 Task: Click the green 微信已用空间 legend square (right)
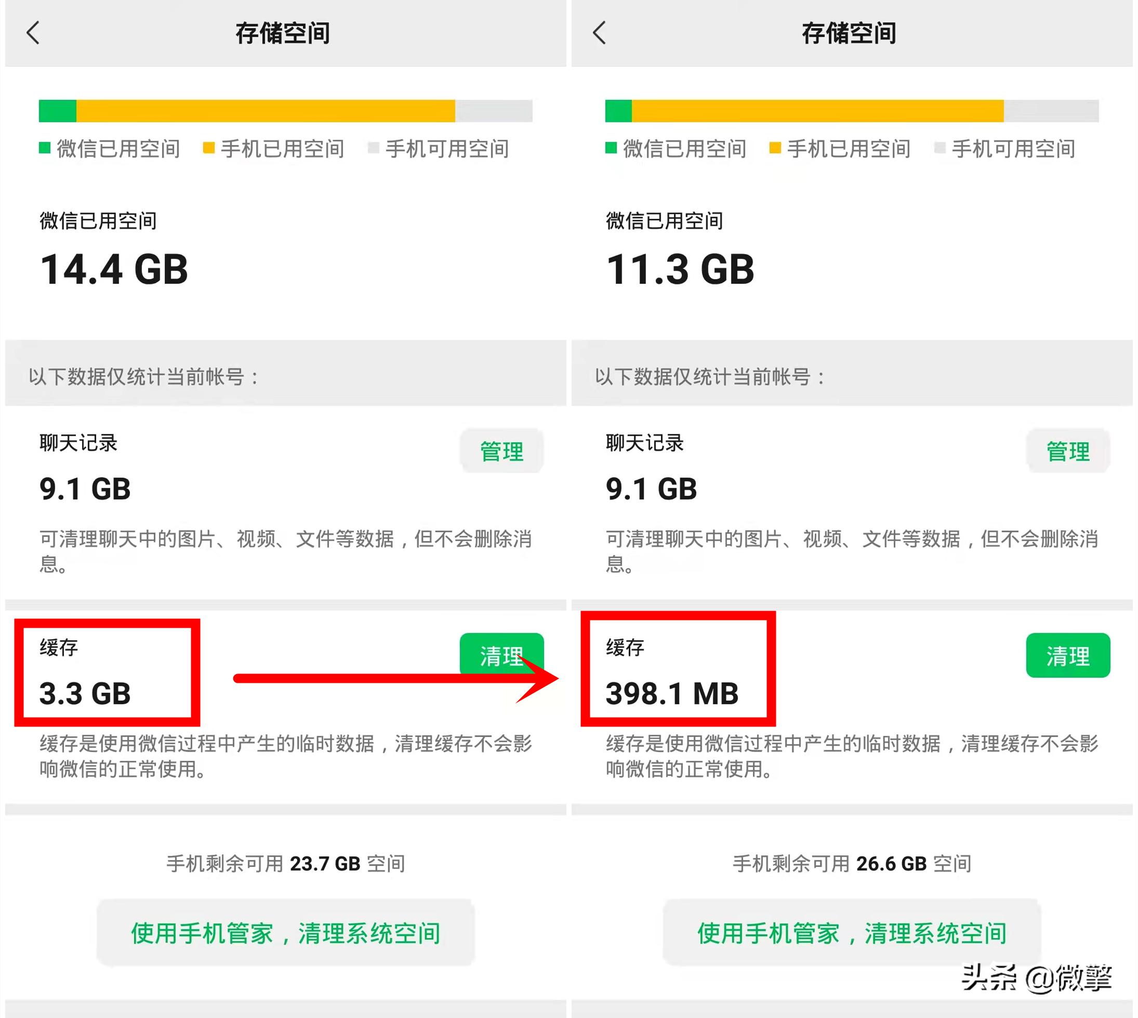(610, 149)
